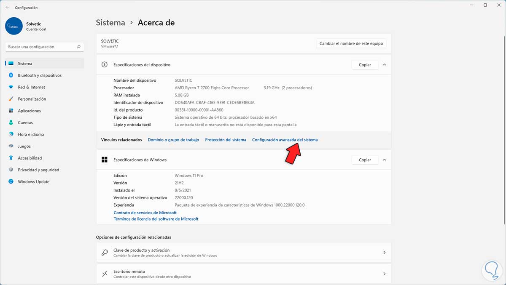The height and width of the screenshot is (285, 506).
Task: Select the version value 21H2
Action: pos(180,183)
